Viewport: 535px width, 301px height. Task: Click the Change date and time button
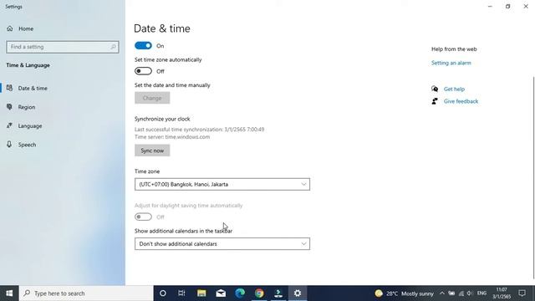[x=152, y=98]
